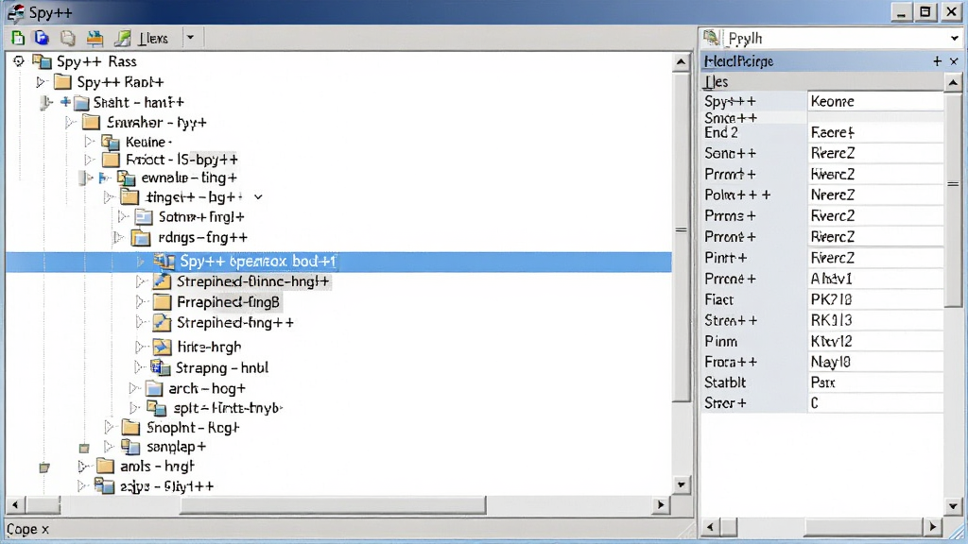Click the hirke-hrgh arrow icon
Screen dimensions: 968x544
tap(162, 347)
